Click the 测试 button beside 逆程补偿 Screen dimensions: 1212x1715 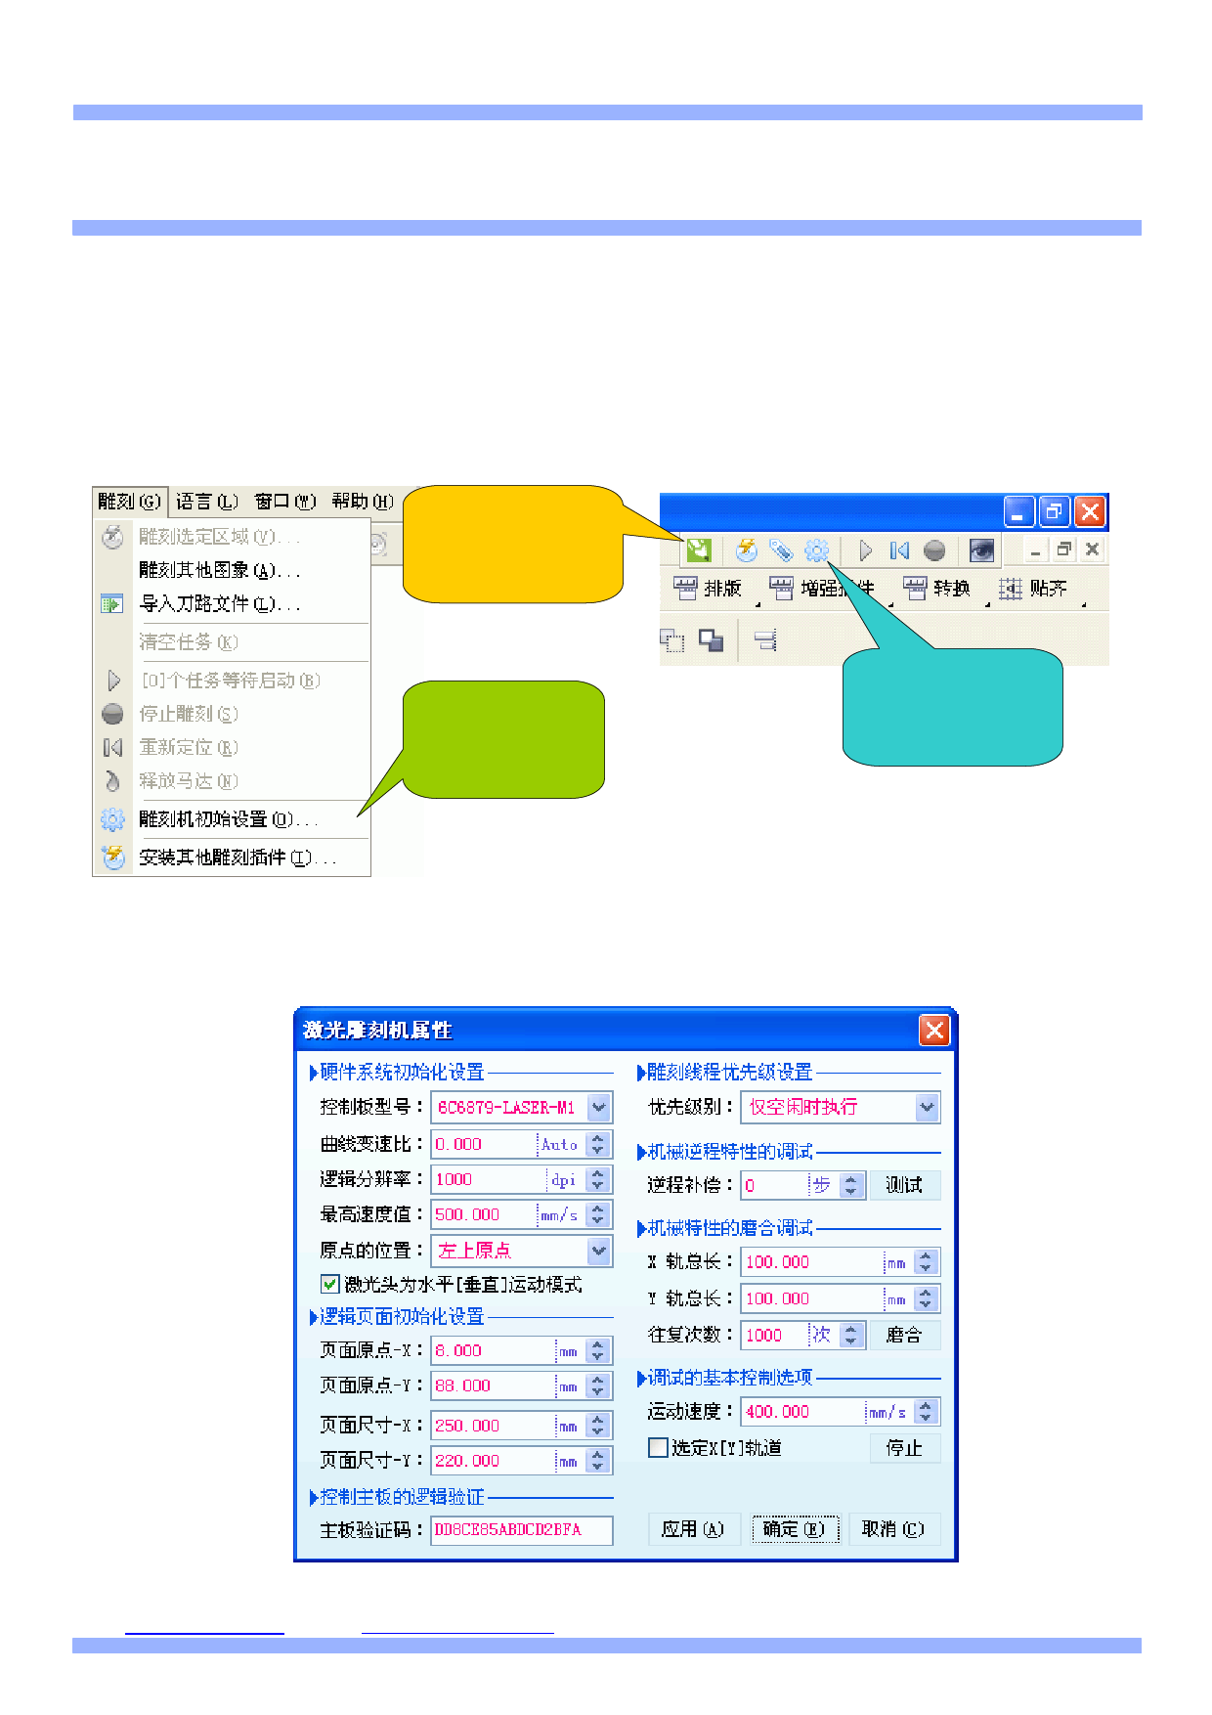pyautogui.click(x=904, y=1185)
